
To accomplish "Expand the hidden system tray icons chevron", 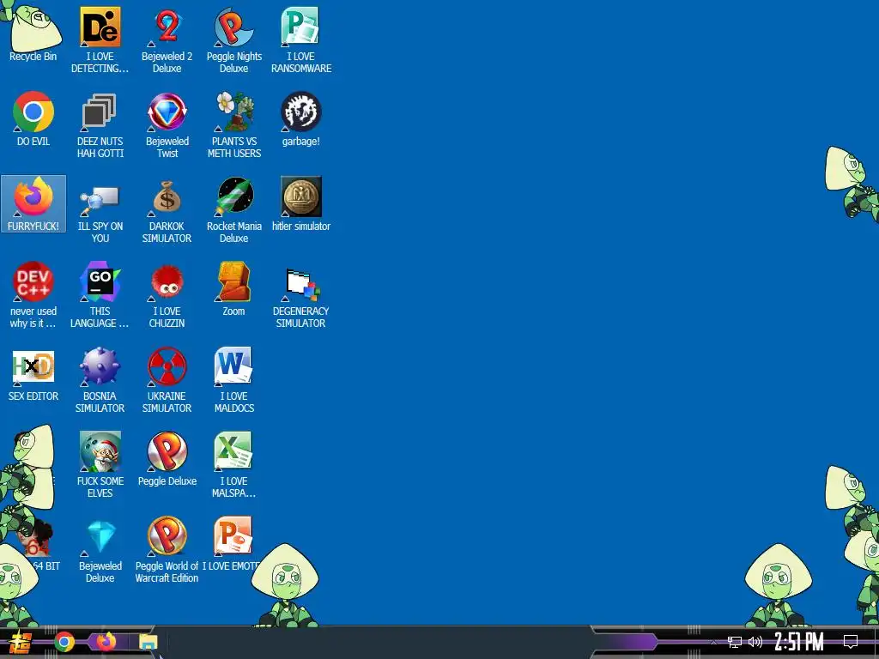I will click(x=713, y=642).
